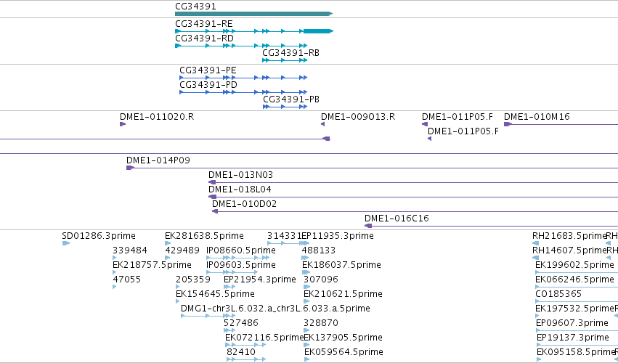This screenshot has width=618, height=363.
Task: Click the CG34391-RE transcript label
Action: 204,24
